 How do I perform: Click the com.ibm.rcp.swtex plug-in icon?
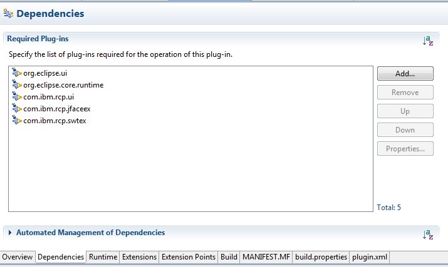click(x=16, y=121)
